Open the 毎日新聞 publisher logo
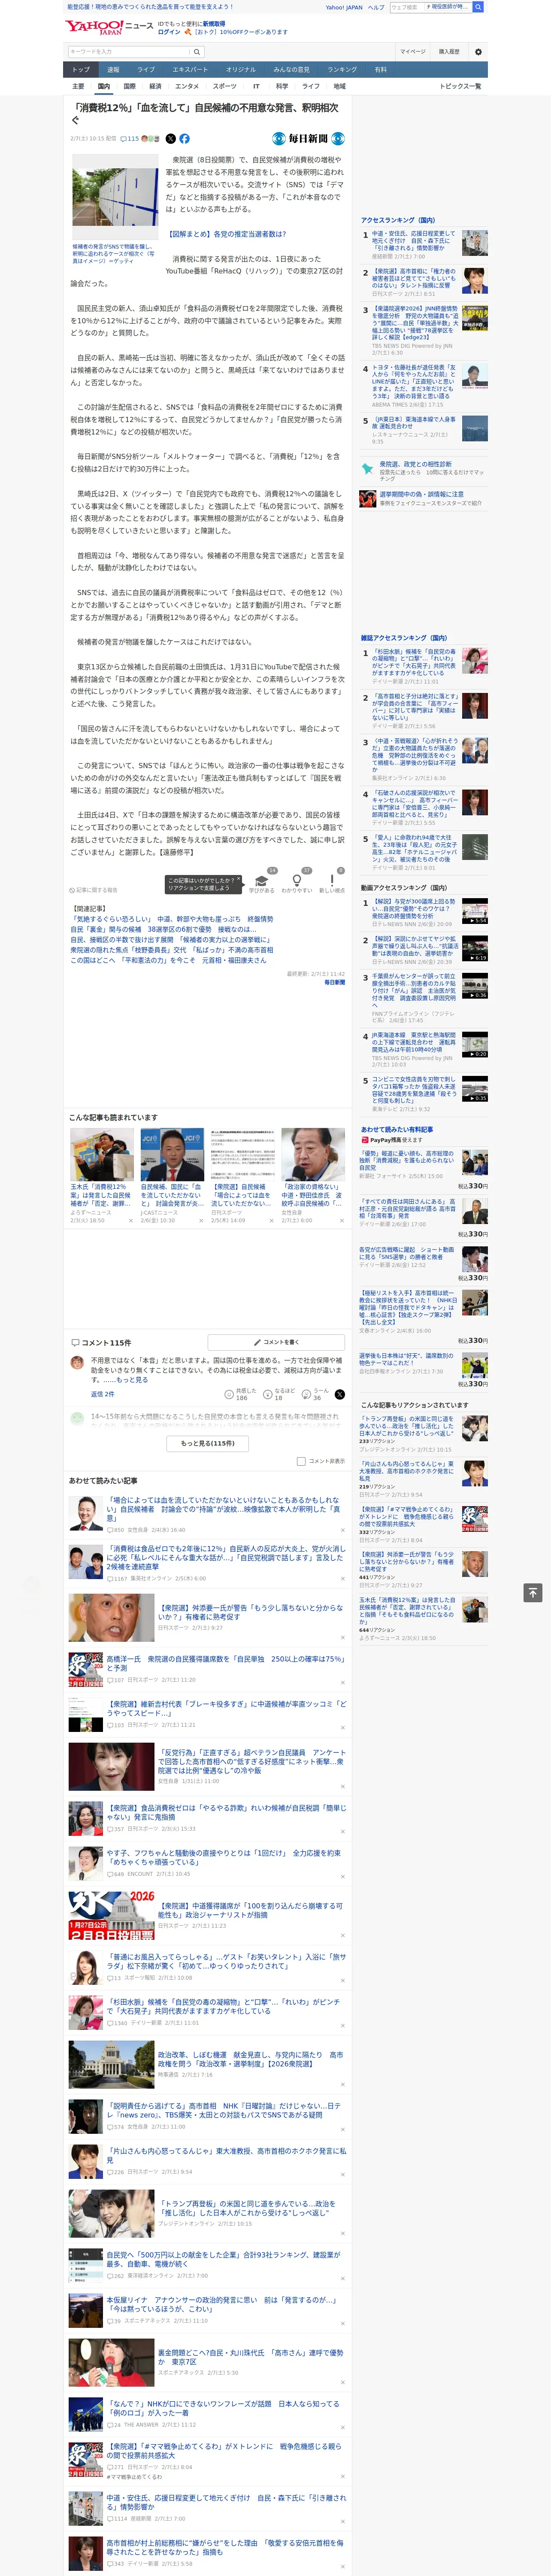Image resolution: width=551 pixels, height=2576 pixels. click(308, 139)
